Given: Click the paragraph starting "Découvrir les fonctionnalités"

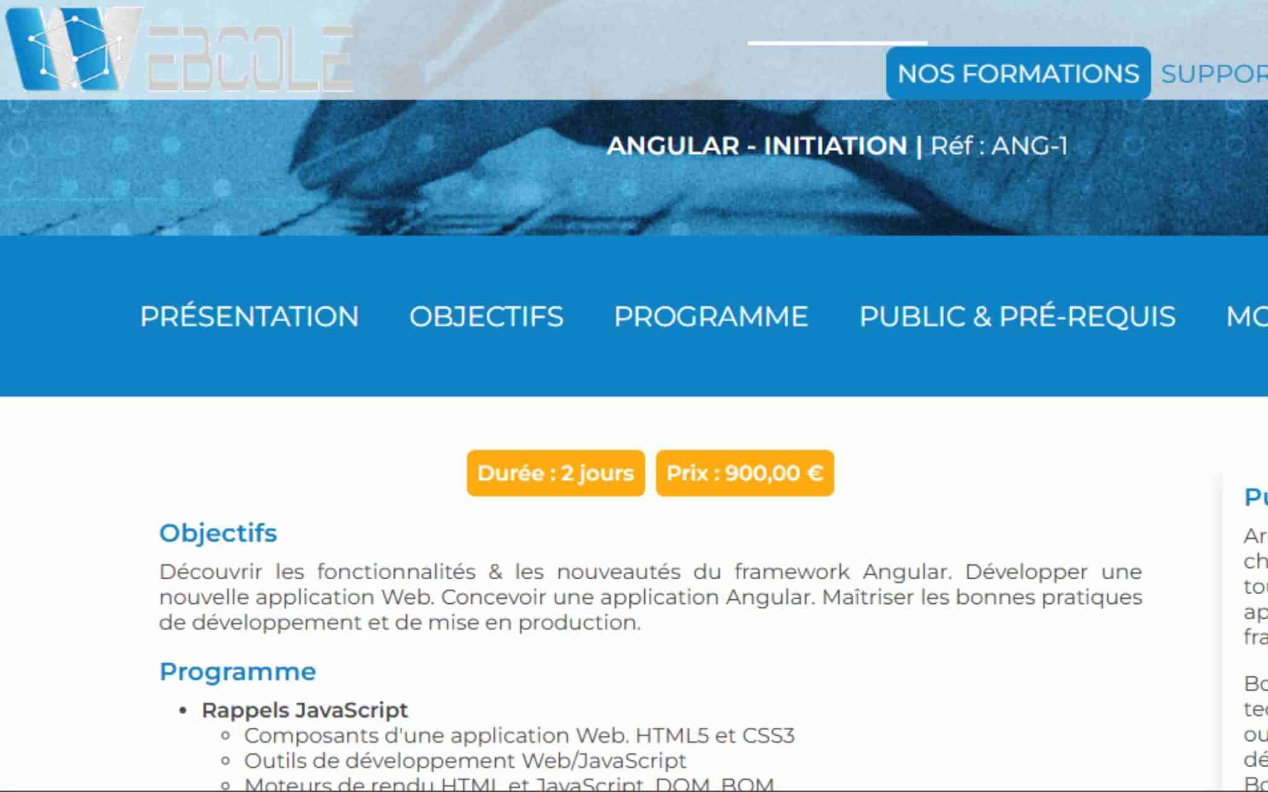Looking at the screenshot, I should tap(650, 596).
